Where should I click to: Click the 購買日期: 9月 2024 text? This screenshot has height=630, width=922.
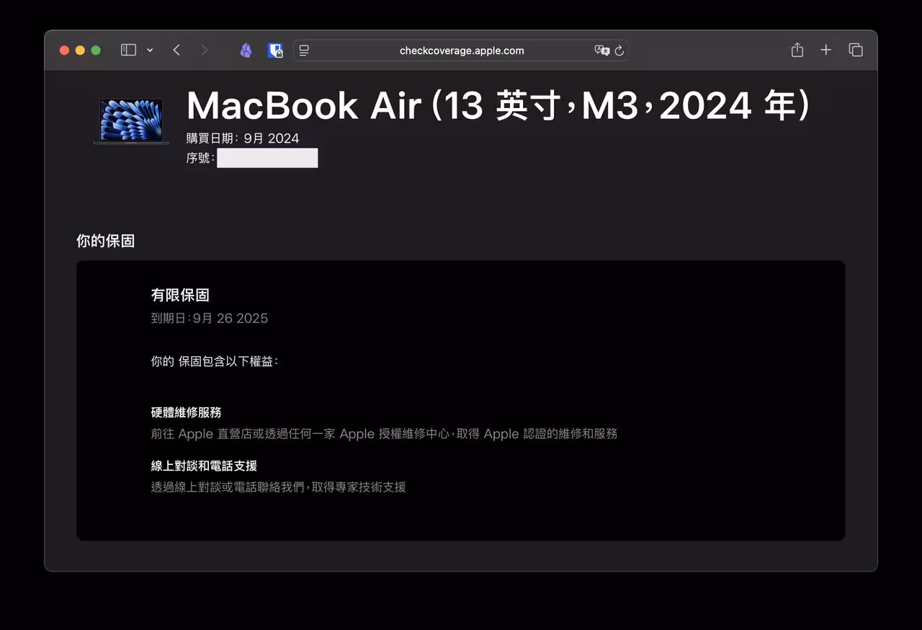(x=243, y=138)
